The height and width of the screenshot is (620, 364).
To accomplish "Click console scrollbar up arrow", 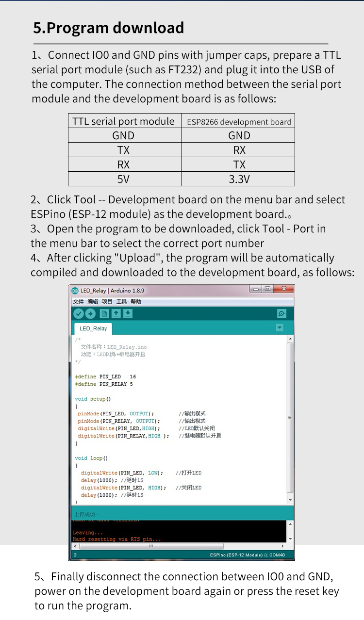I will coord(290,524).
